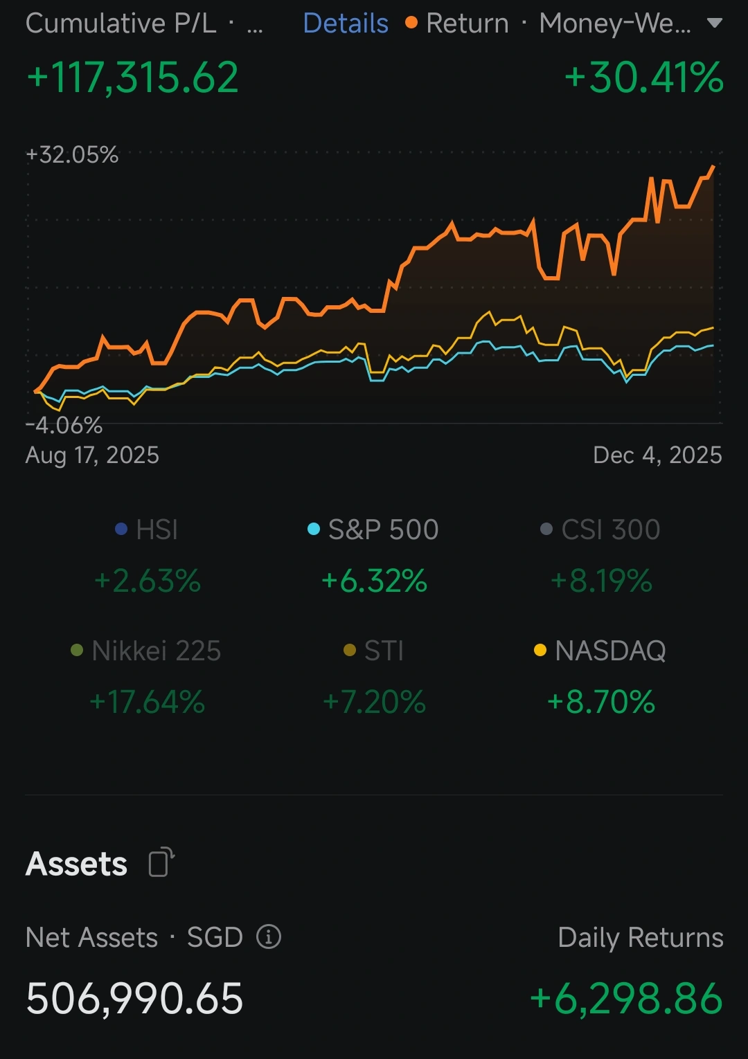Copy assets using icon beside Assets heading
This screenshot has width=748, height=1059.
point(161,862)
